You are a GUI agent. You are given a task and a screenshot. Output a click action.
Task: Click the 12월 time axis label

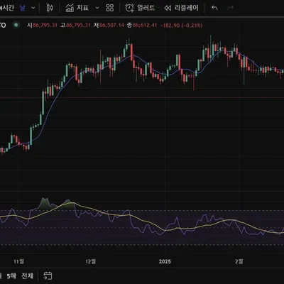point(91,261)
